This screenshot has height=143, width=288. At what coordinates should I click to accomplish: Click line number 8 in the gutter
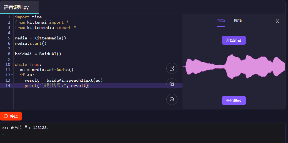(x=9, y=54)
